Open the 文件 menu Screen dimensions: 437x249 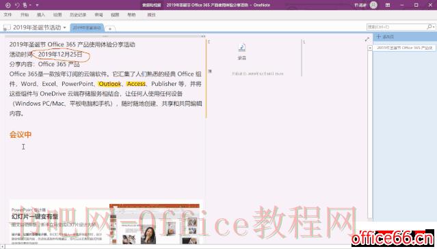pyautogui.click(x=8, y=15)
